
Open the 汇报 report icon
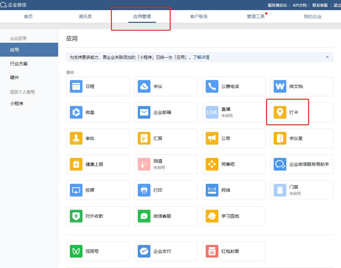coord(144,138)
